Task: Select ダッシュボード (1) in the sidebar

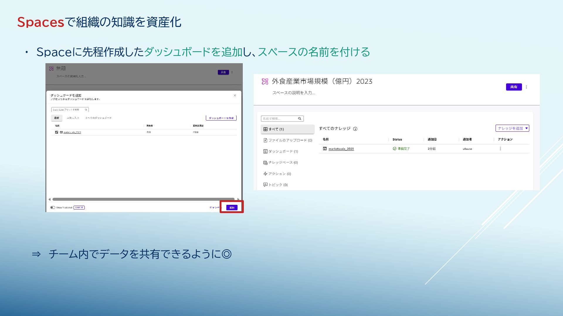Action: point(281,152)
